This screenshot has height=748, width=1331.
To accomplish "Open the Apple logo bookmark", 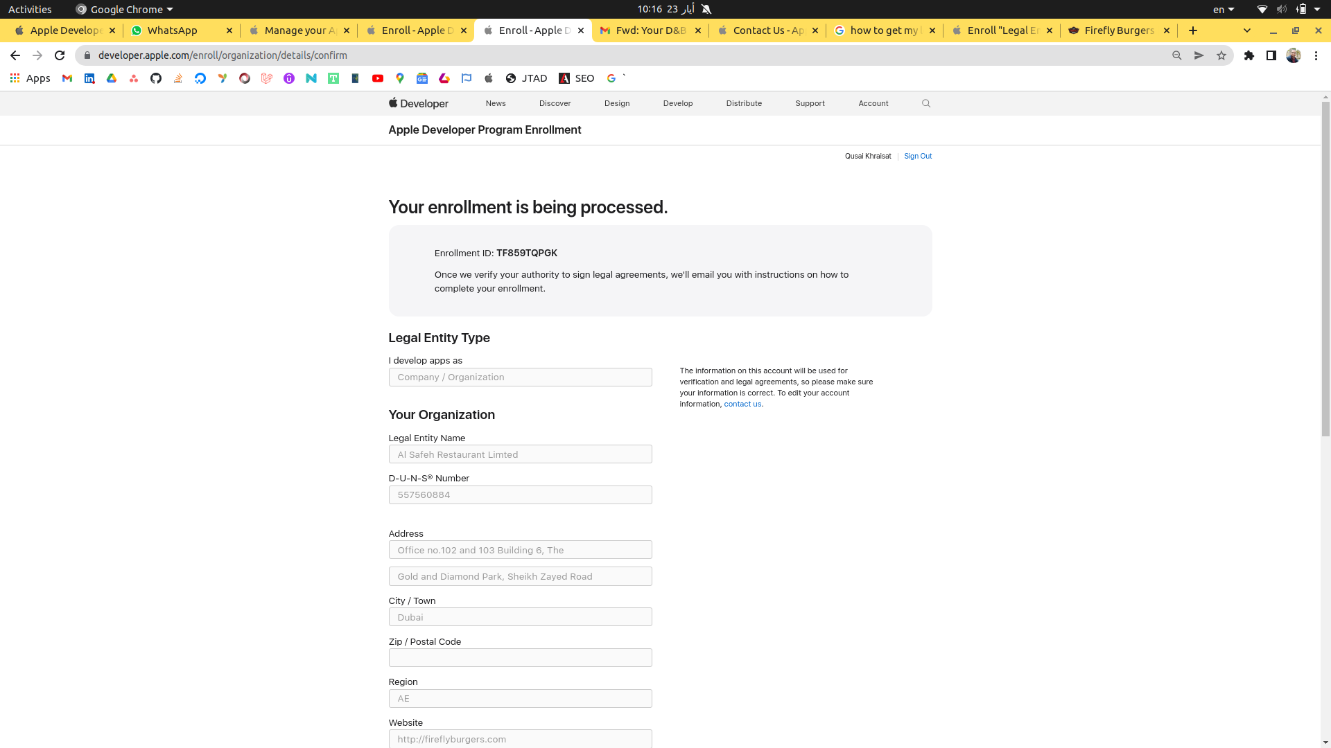I will (489, 78).
